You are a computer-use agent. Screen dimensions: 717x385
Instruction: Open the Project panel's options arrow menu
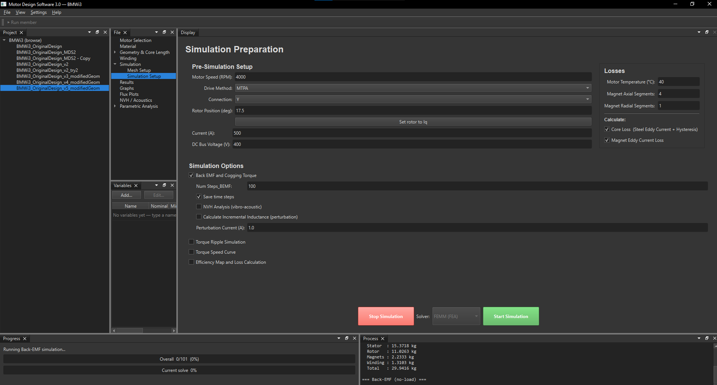(x=89, y=32)
